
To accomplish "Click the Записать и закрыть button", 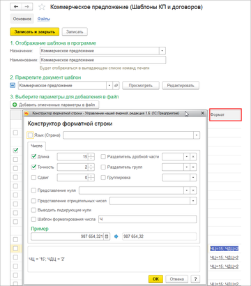I will [35, 32].
